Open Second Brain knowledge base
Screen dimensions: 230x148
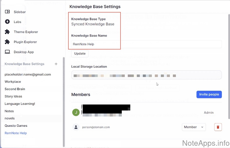[x=15, y=89]
